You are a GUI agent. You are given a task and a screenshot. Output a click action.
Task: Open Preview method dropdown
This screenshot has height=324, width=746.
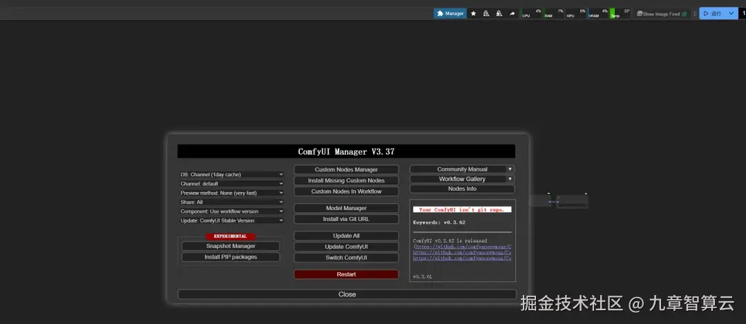point(231,193)
